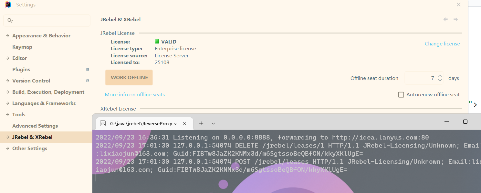Expand the Tools settings section
This screenshot has height=193, width=481.
7,115
